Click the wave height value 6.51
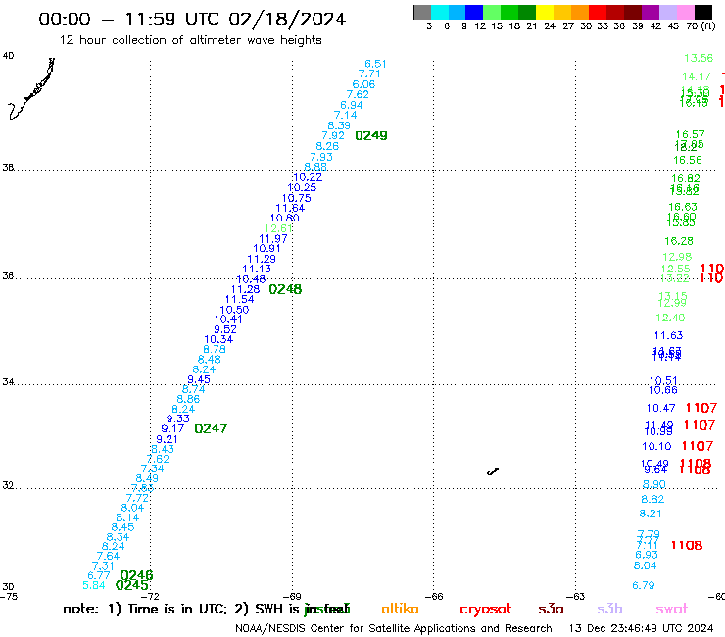 click(375, 64)
